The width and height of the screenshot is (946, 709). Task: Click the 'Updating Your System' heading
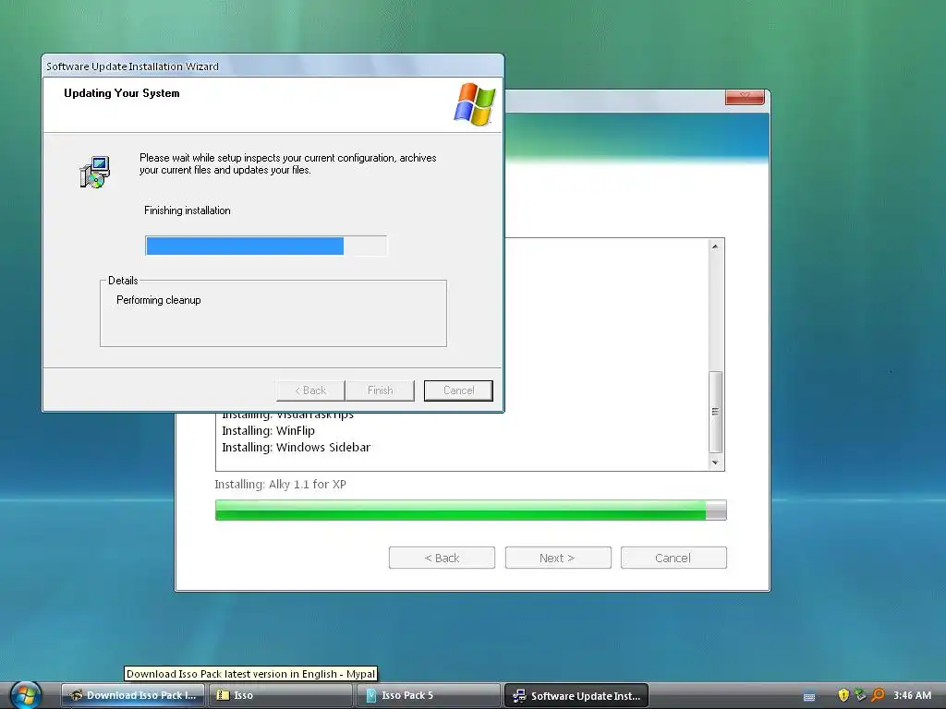(x=122, y=93)
